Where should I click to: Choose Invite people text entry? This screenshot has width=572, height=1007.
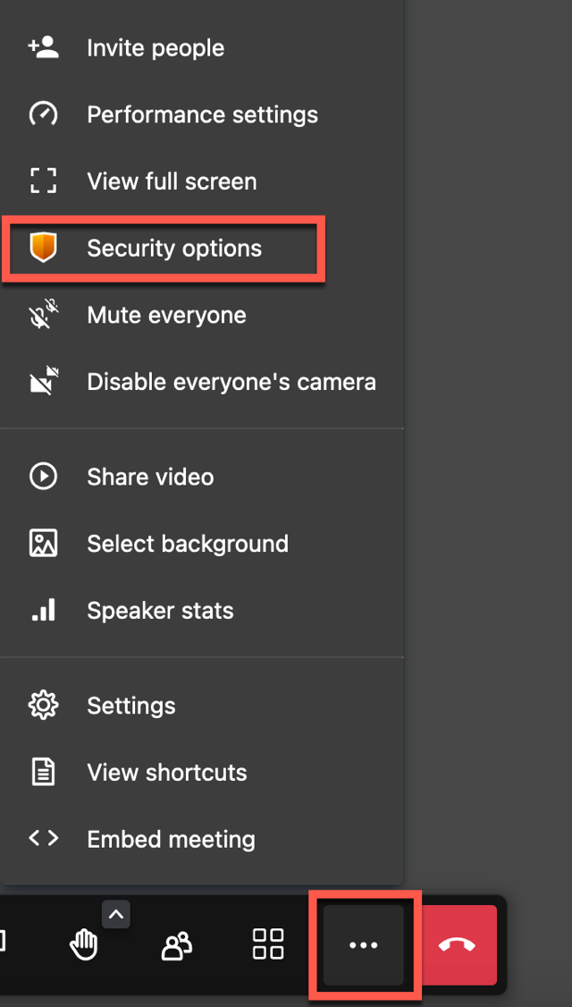click(x=156, y=47)
